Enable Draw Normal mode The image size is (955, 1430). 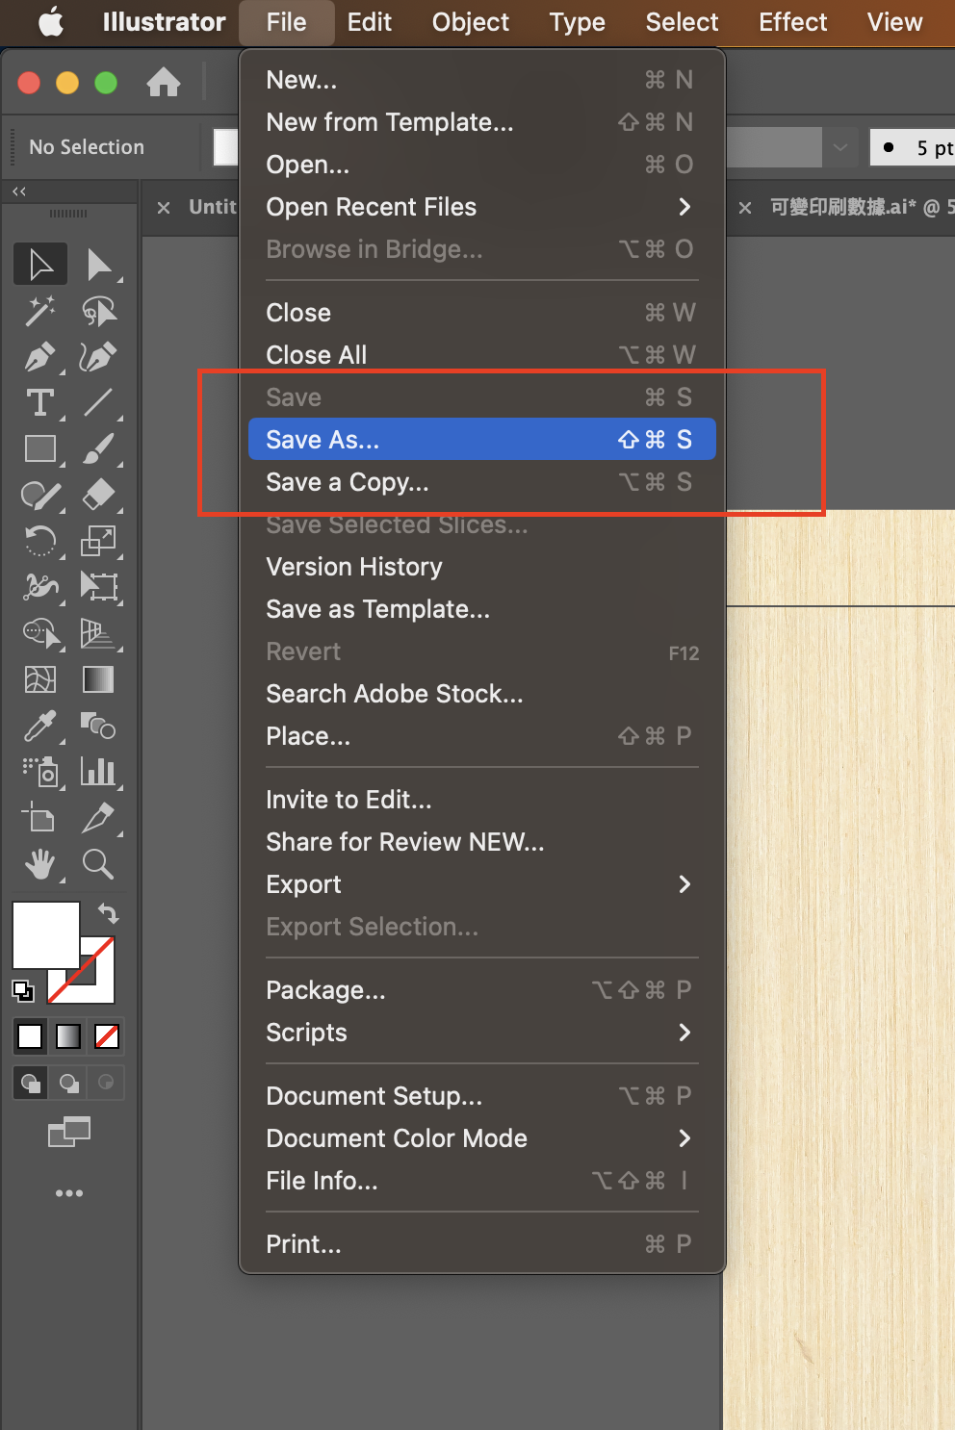pos(31,1084)
